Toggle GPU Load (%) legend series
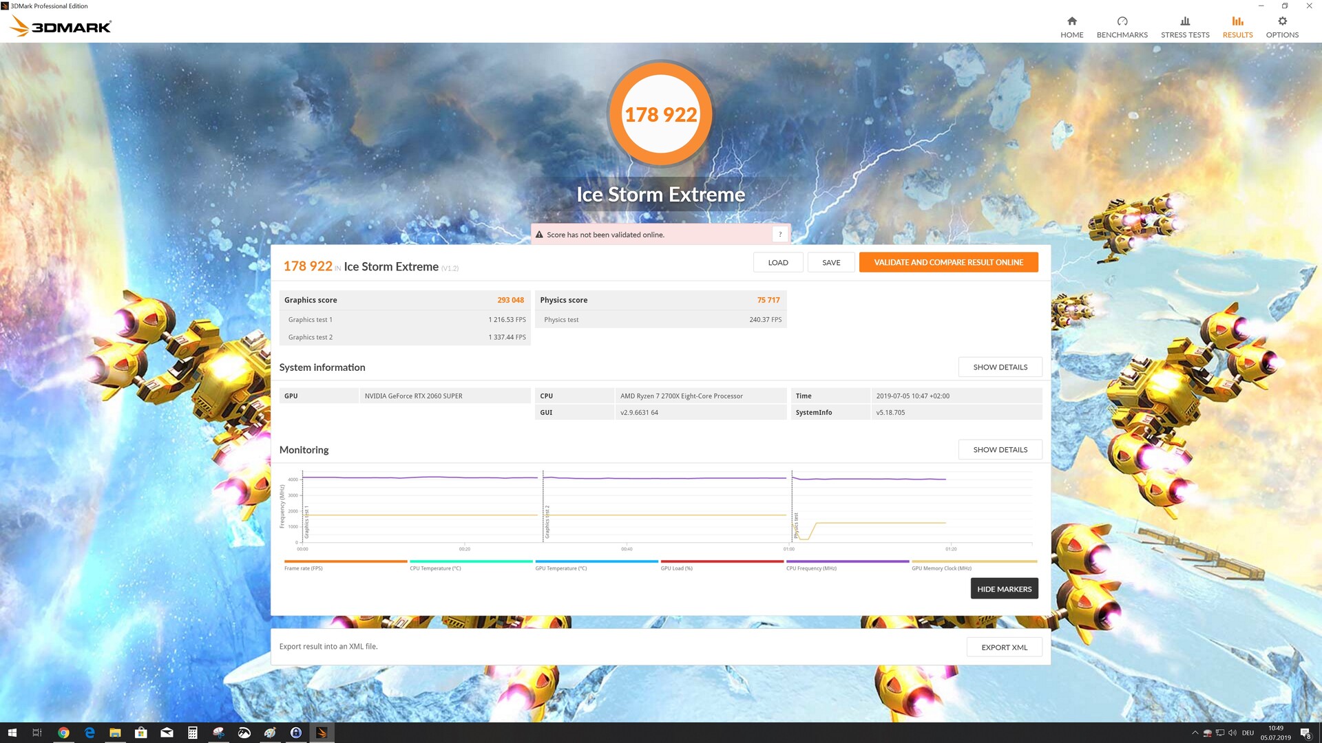The image size is (1322, 743). coord(677,568)
